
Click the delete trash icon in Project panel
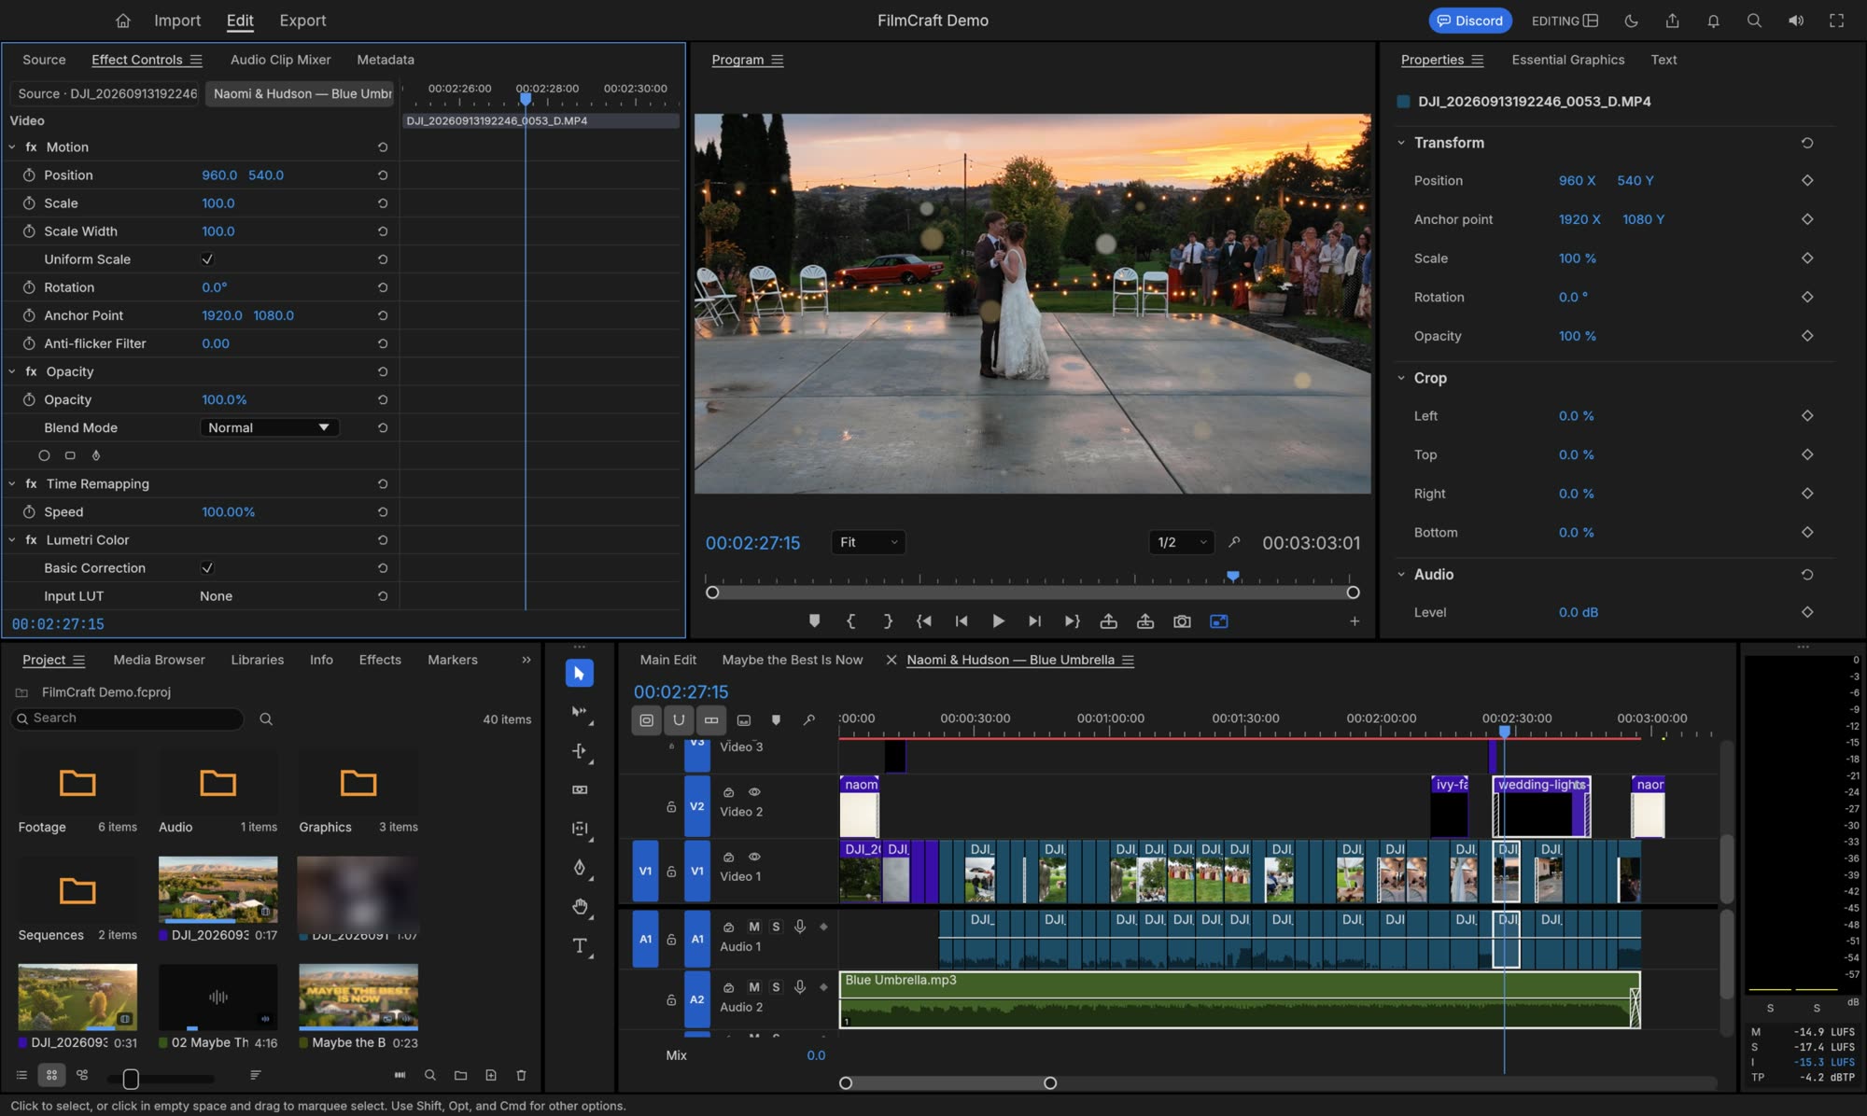(521, 1075)
